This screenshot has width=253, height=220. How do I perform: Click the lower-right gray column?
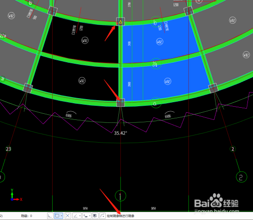click(214, 88)
